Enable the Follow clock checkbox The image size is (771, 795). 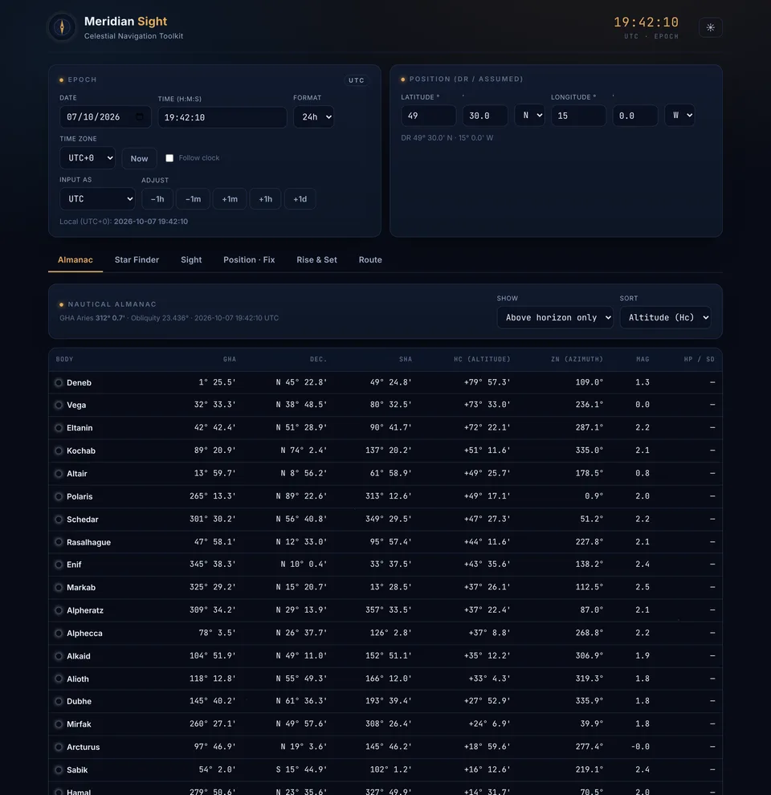(x=169, y=158)
